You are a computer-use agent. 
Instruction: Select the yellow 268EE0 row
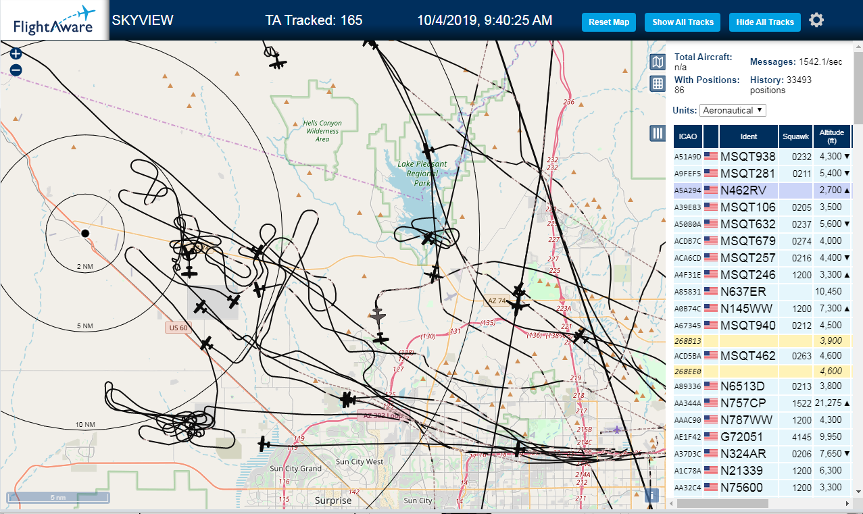point(763,371)
